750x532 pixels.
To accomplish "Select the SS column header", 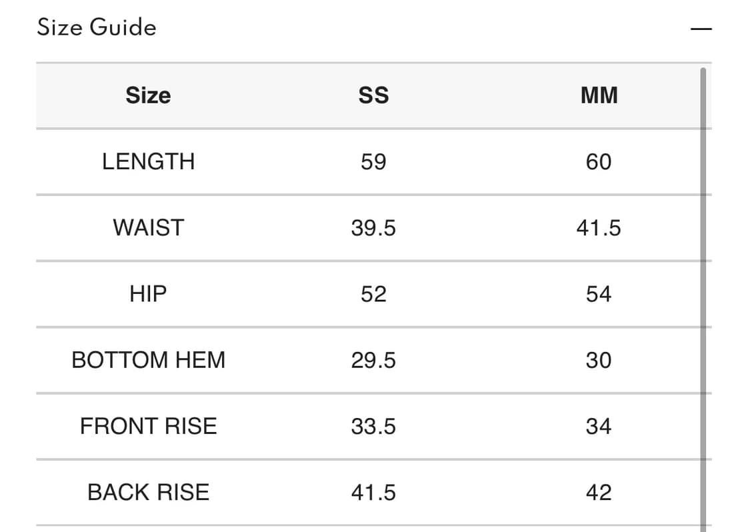I will point(373,95).
